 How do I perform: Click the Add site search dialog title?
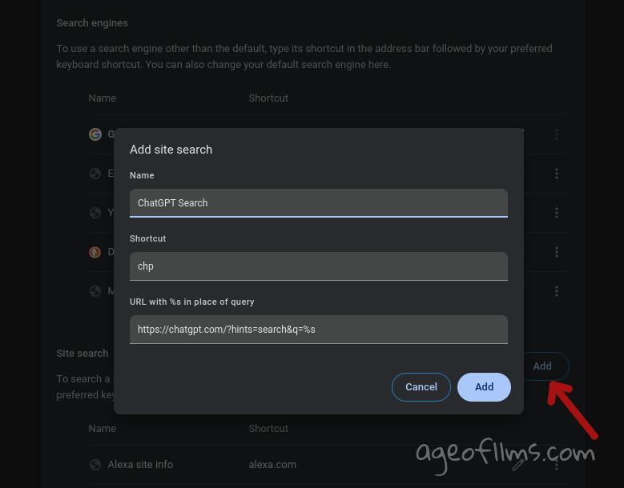coord(171,150)
